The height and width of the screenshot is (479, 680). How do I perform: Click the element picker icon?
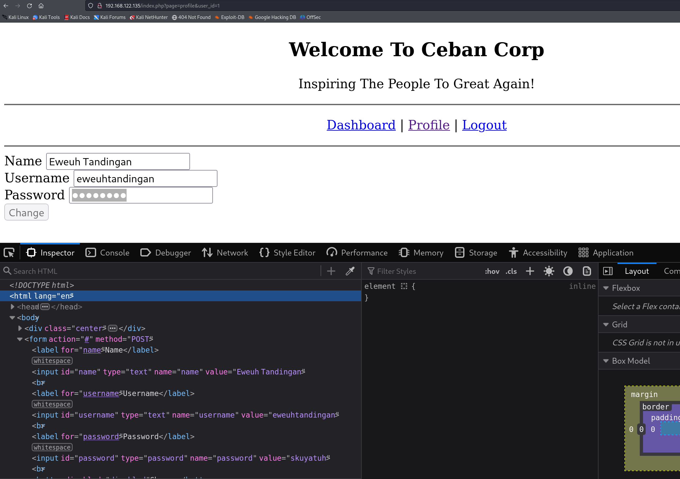9,253
